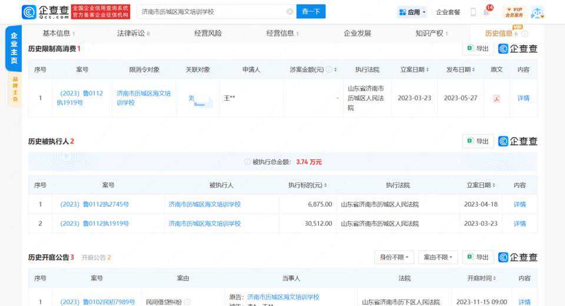The width and height of the screenshot is (565, 306).
Task: Open the 身份不限 filter dropdown
Action: click(394, 257)
